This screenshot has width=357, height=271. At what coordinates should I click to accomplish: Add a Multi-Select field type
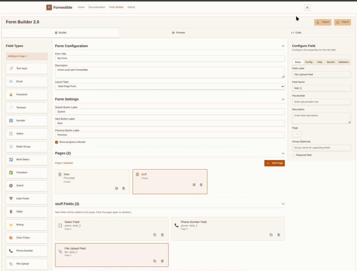coord(27,159)
